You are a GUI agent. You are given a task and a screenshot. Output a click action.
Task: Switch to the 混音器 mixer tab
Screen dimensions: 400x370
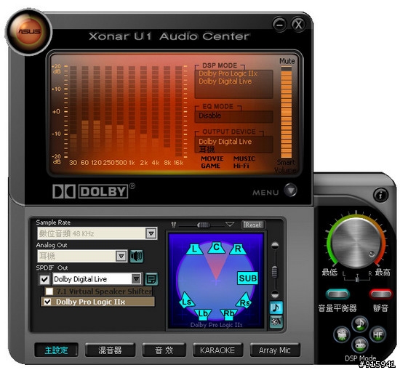tap(110, 350)
